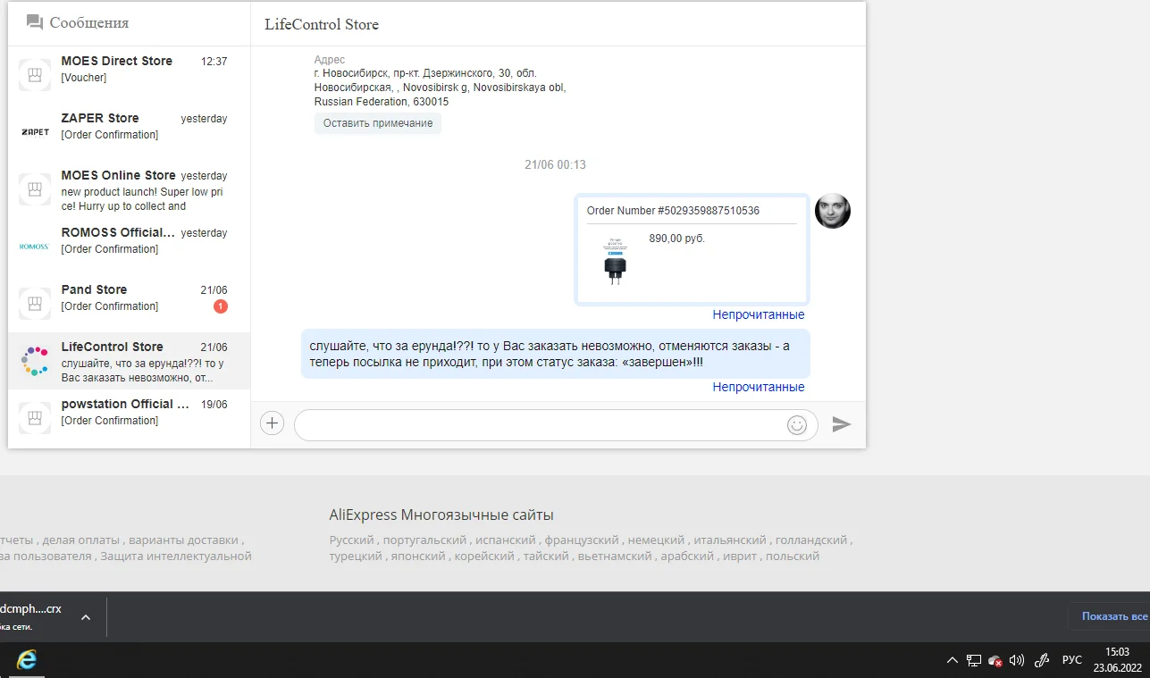The width and height of the screenshot is (1150, 678).
Task: Select the LifeControl Store conversation in list
Action: (x=130, y=361)
